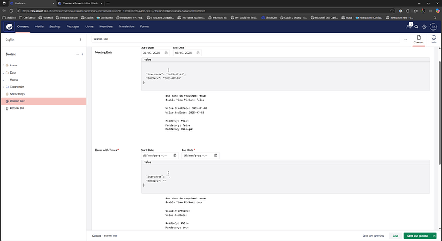The width and height of the screenshot is (442, 241).
Task: Open the browser extensions icon
Action: (x=408, y=11)
